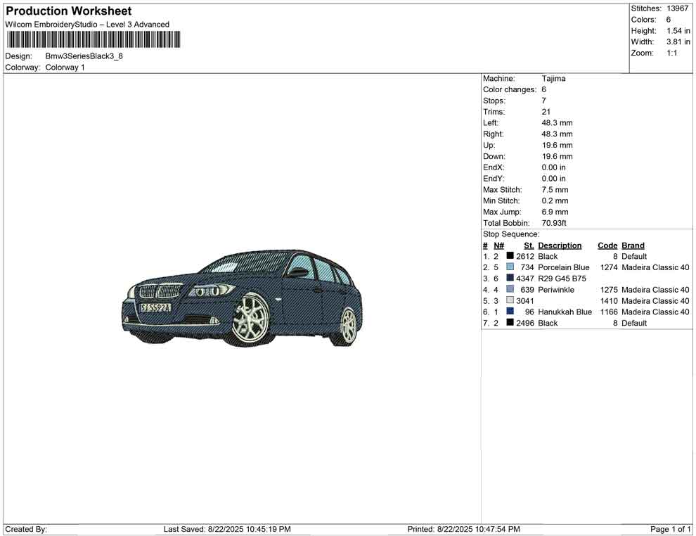The height and width of the screenshot is (536, 696).
Task: Click the Black swatch in stop sequence row 1
Action: point(510,257)
